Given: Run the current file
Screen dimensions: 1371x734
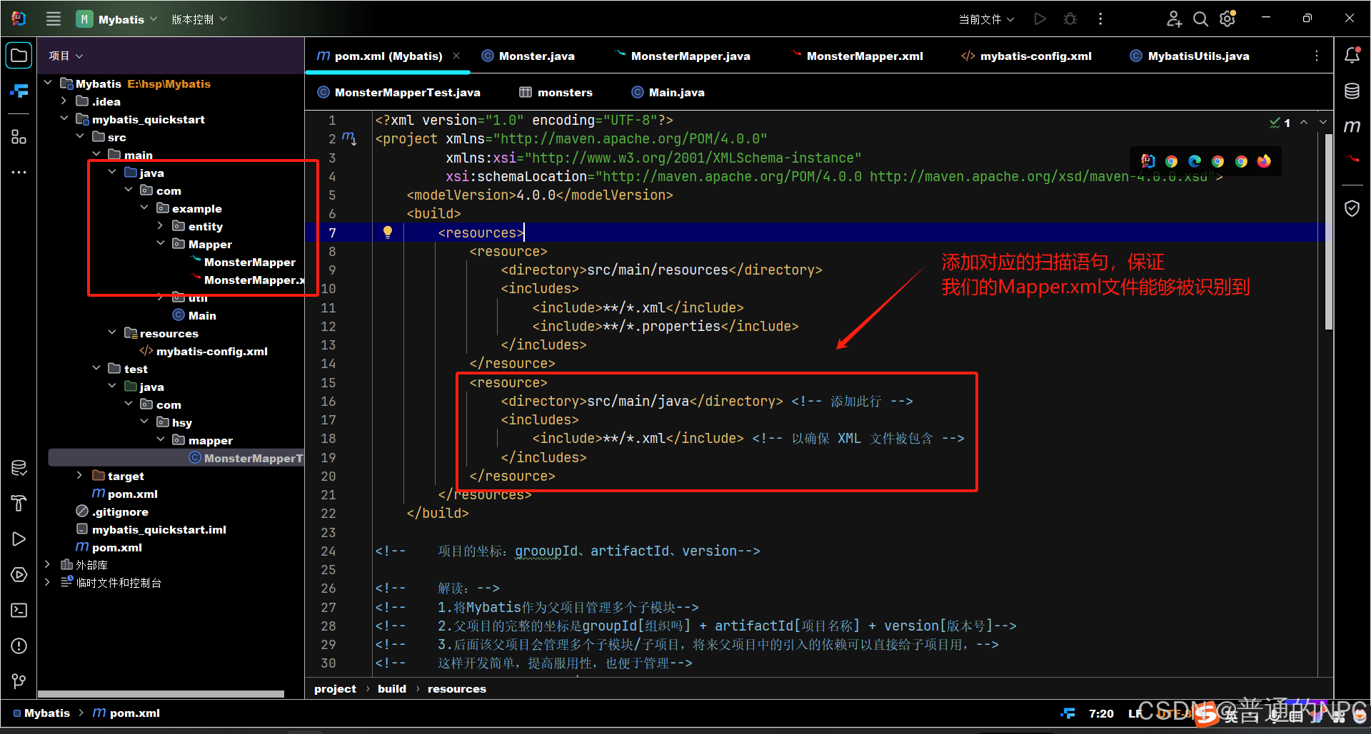Looking at the screenshot, I should (x=1040, y=19).
